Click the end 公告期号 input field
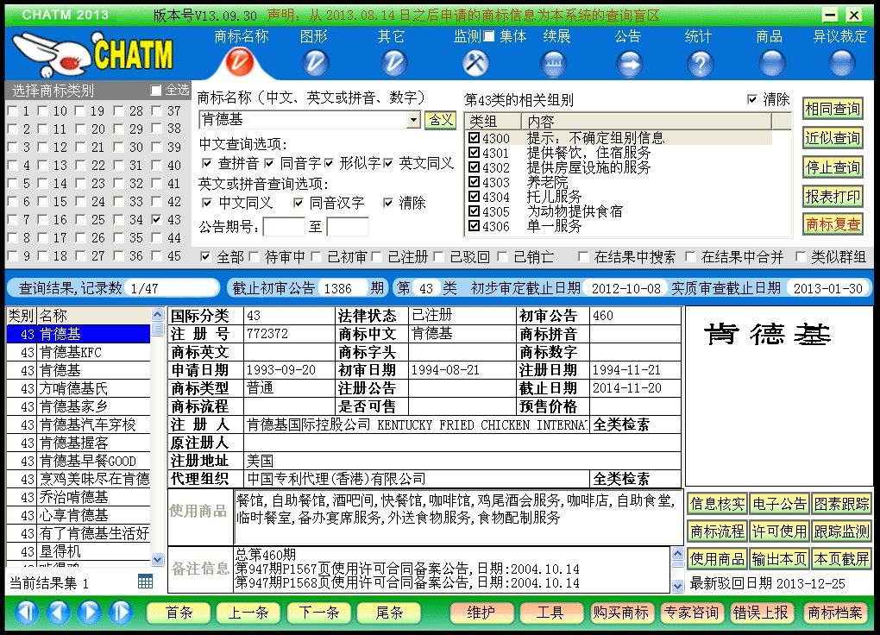This screenshot has height=635, width=880. [x=348, y=227]
